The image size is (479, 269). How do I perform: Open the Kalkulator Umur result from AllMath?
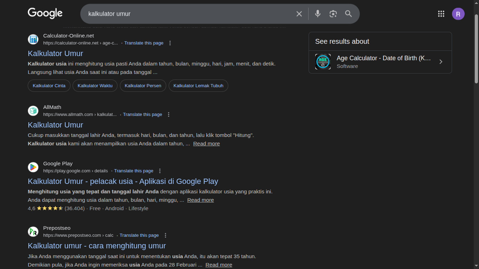[55, 125]
